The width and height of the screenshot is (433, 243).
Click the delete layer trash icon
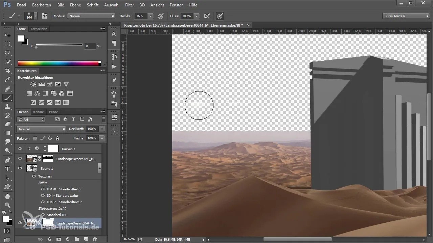pyautogui.click(x=95, y=239)
